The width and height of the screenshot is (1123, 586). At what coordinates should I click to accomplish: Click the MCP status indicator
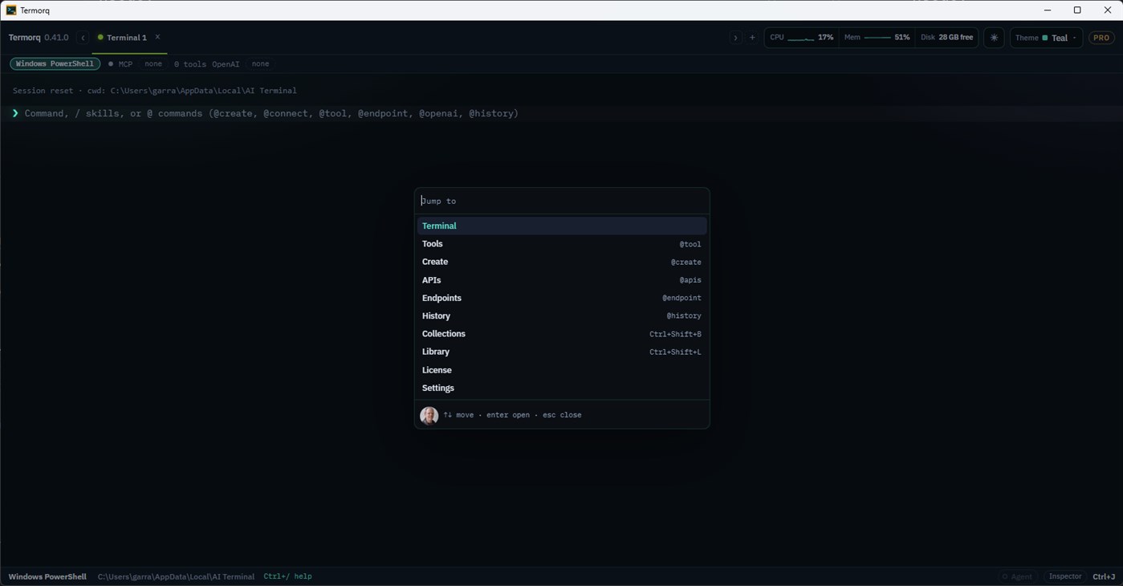(x=120, y=64)
